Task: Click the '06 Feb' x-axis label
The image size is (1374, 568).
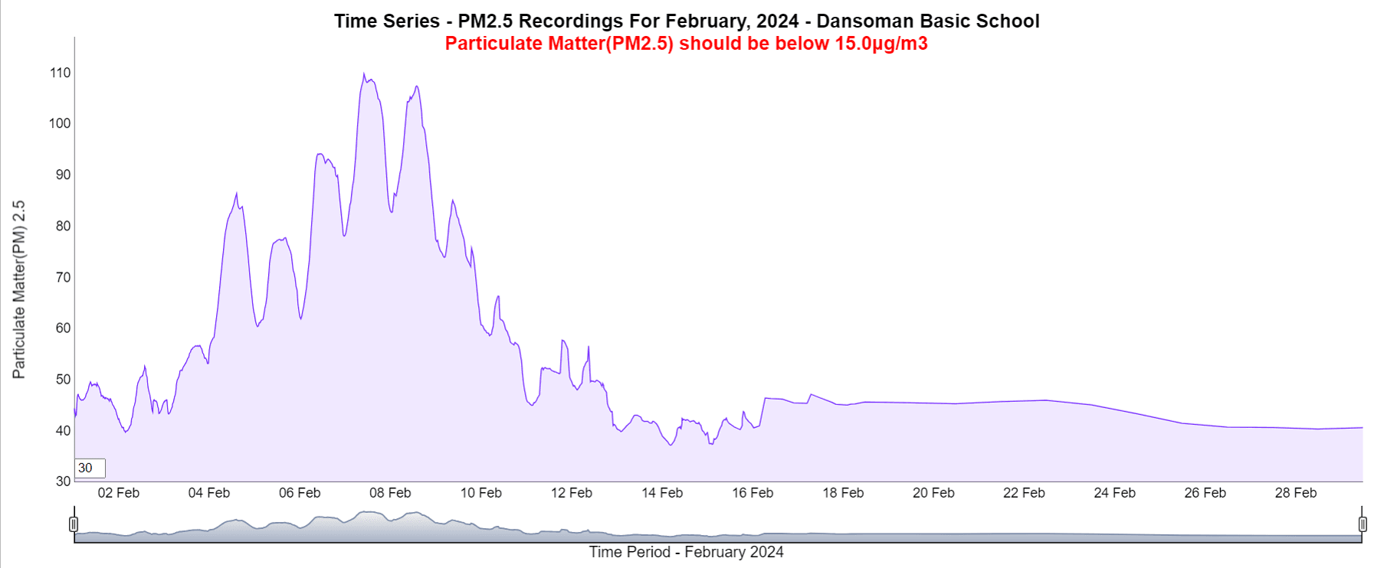Action: click(300, 493)
